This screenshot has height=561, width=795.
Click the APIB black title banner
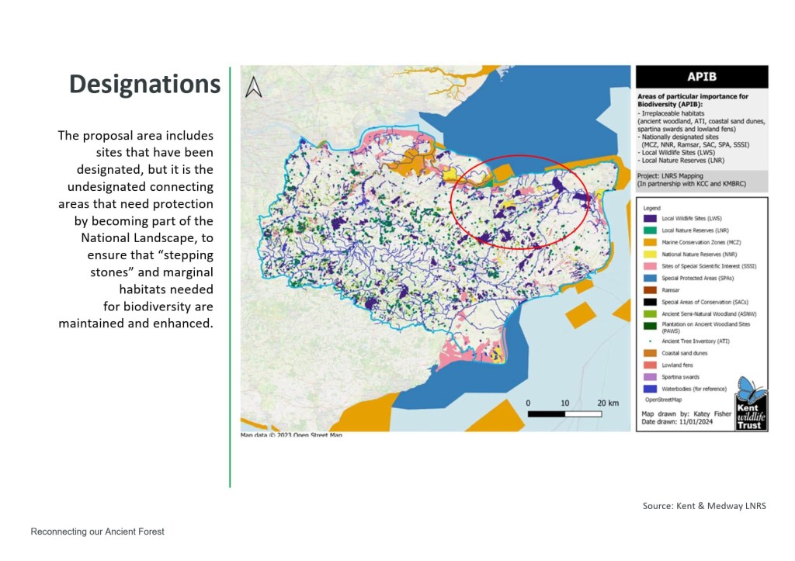tap(702, 77)
